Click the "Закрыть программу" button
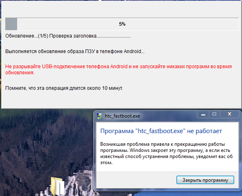Image resolution: width=242 pixels, height=196 pixels. click(x=205, y=180)
